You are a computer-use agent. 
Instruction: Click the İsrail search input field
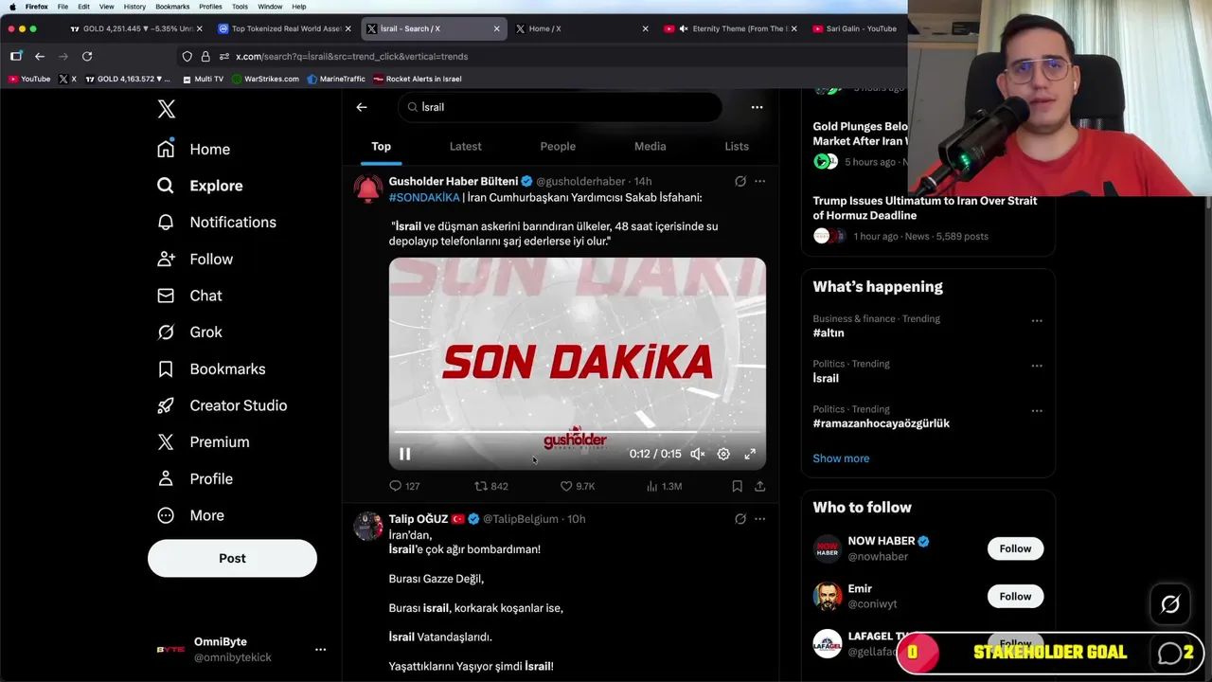click(560, 107)
